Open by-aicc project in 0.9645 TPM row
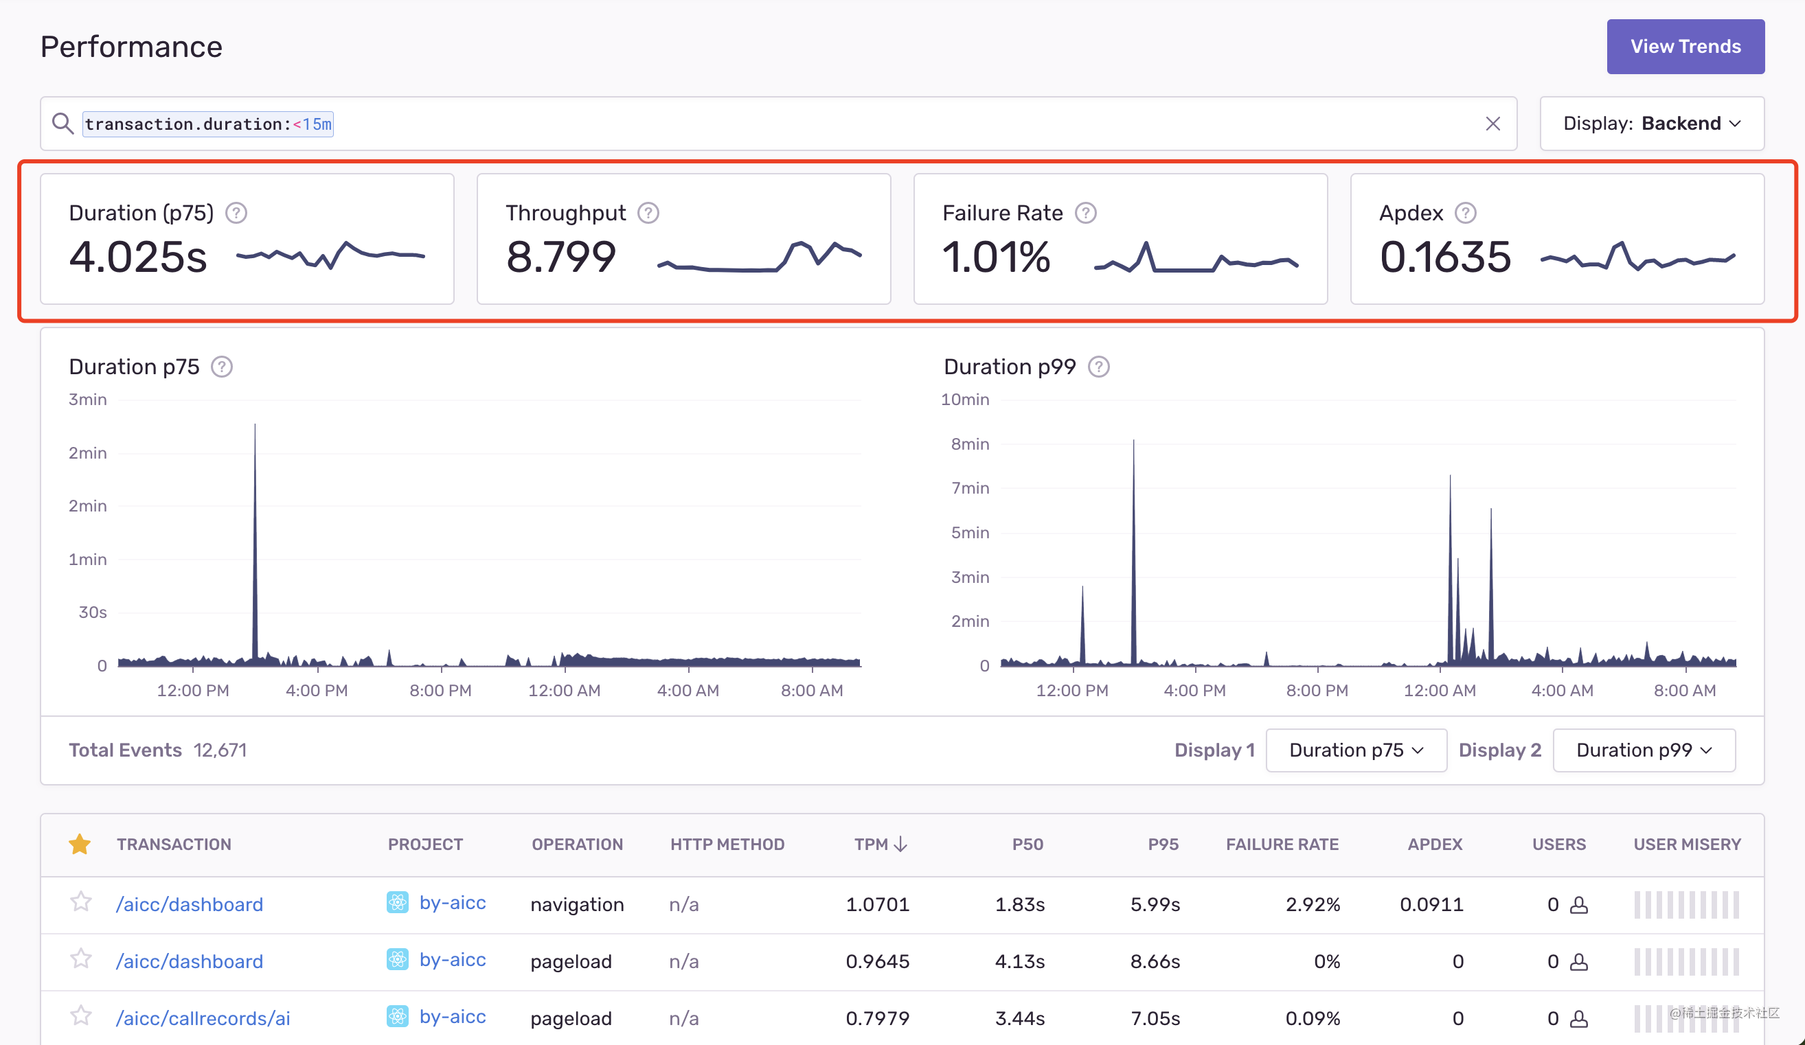This screenshot has height=1045, width=1805. tap(453, 959)
